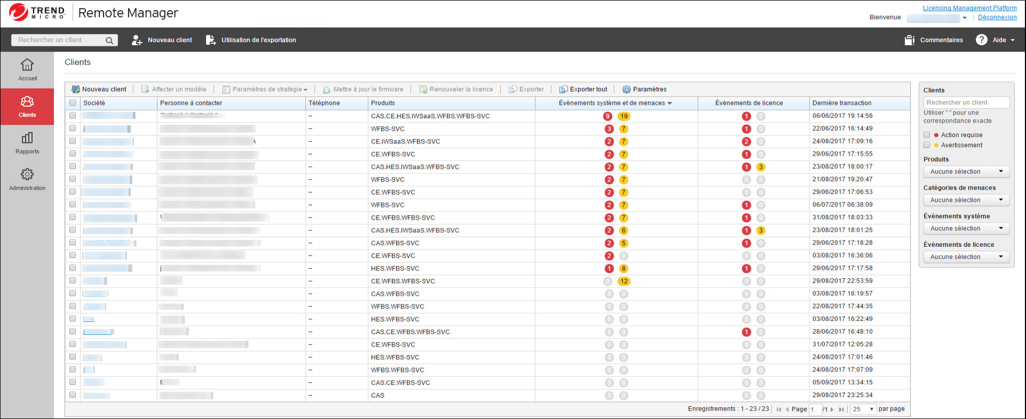Check the Action requise filter checkbox

coord(927,135)
